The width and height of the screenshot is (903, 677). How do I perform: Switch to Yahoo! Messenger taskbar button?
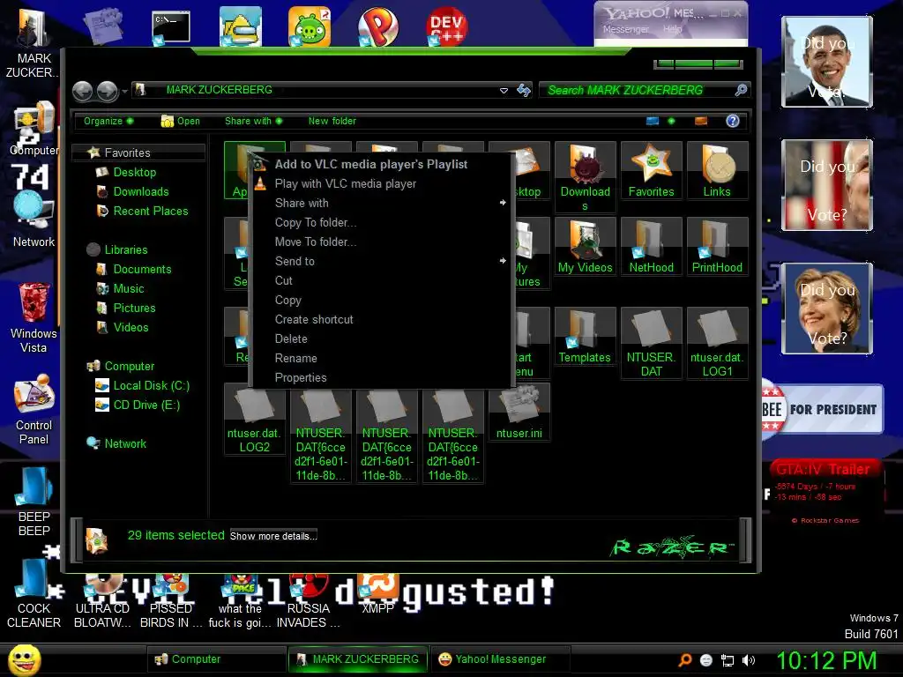click(x=501, y=659)
